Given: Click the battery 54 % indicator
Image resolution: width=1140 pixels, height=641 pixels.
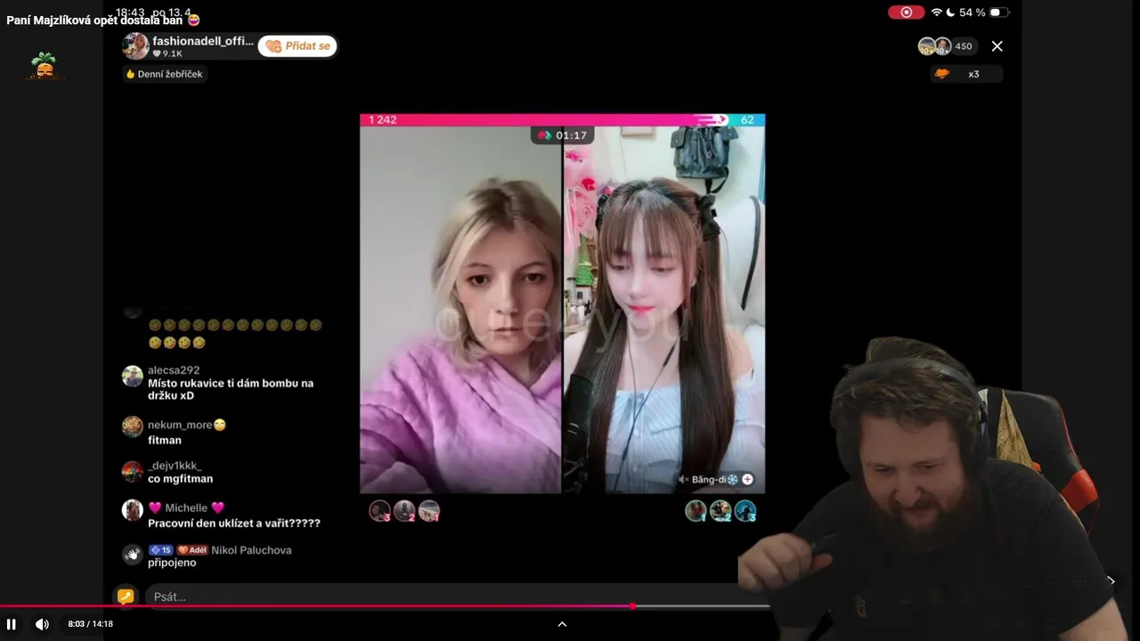Looking at the screenshot, I should pos(984,12).
